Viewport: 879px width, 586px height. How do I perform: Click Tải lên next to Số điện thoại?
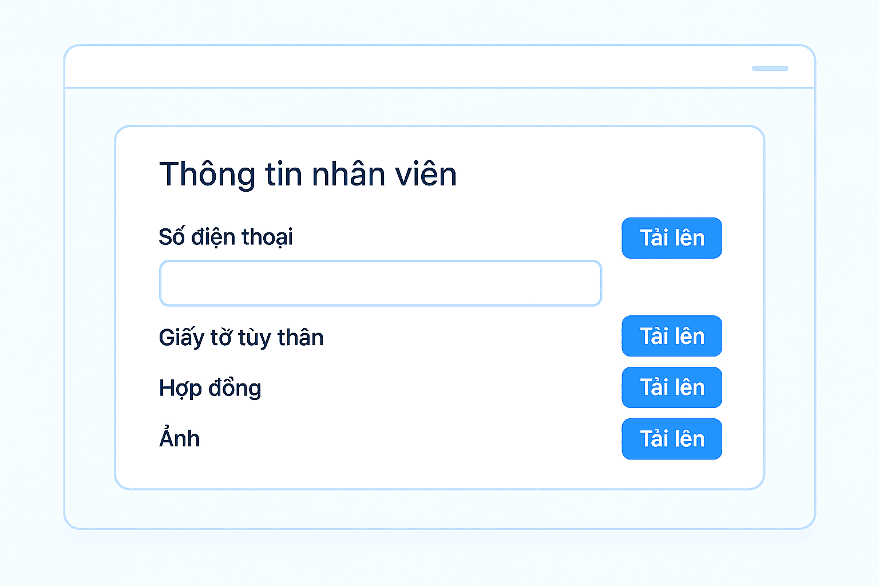671,238
